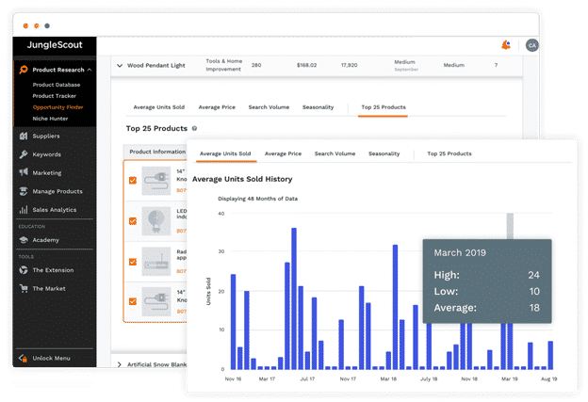
Task: Click the Sales Analytics bar-chart icon
Action: pos(24,210)
